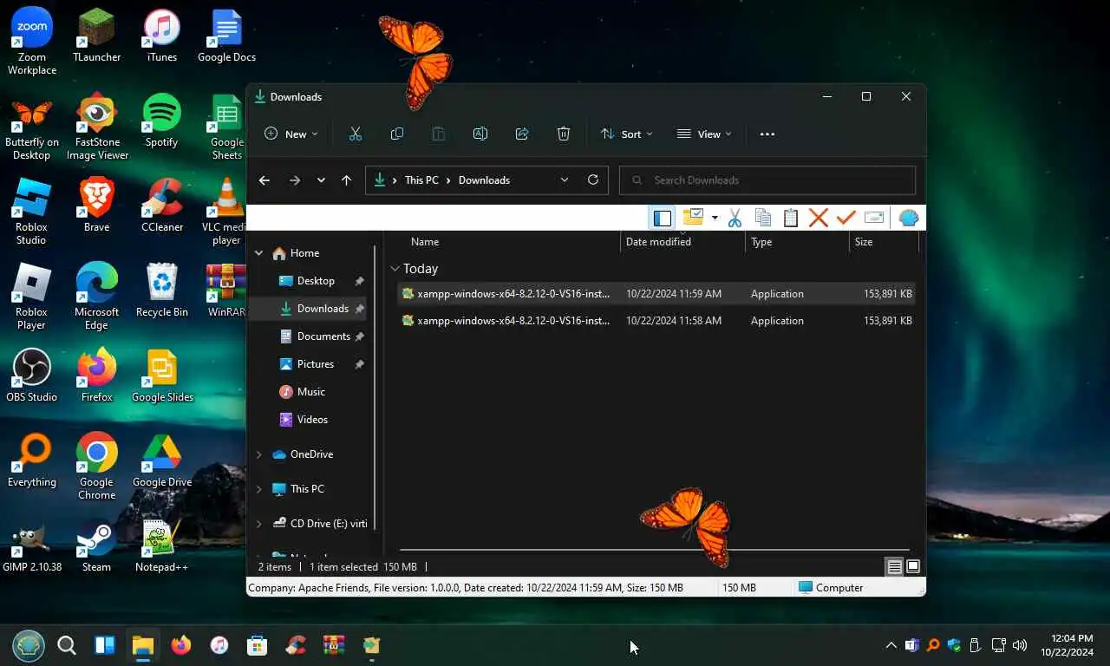Screen dimensions: 1110x666
Task: Open folder options icon in classic toolbar
Action: pos(693,217)
